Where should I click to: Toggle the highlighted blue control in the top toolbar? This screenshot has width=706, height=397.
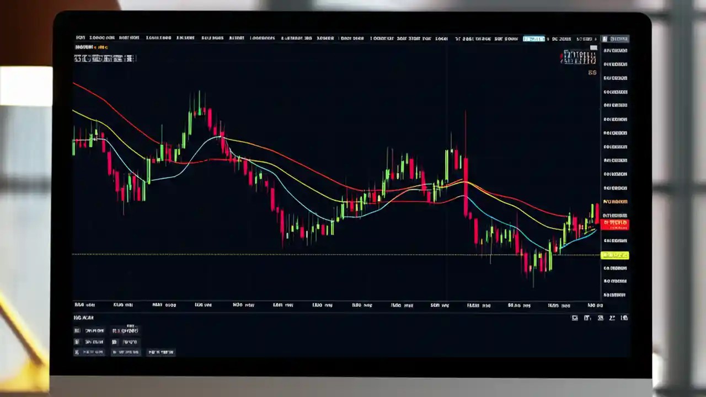(x=533, y=39)
